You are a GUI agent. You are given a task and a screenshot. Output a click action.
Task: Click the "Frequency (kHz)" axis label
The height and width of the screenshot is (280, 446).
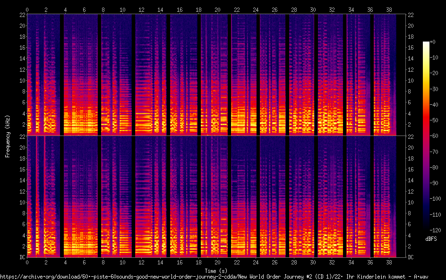click(8, 136)
